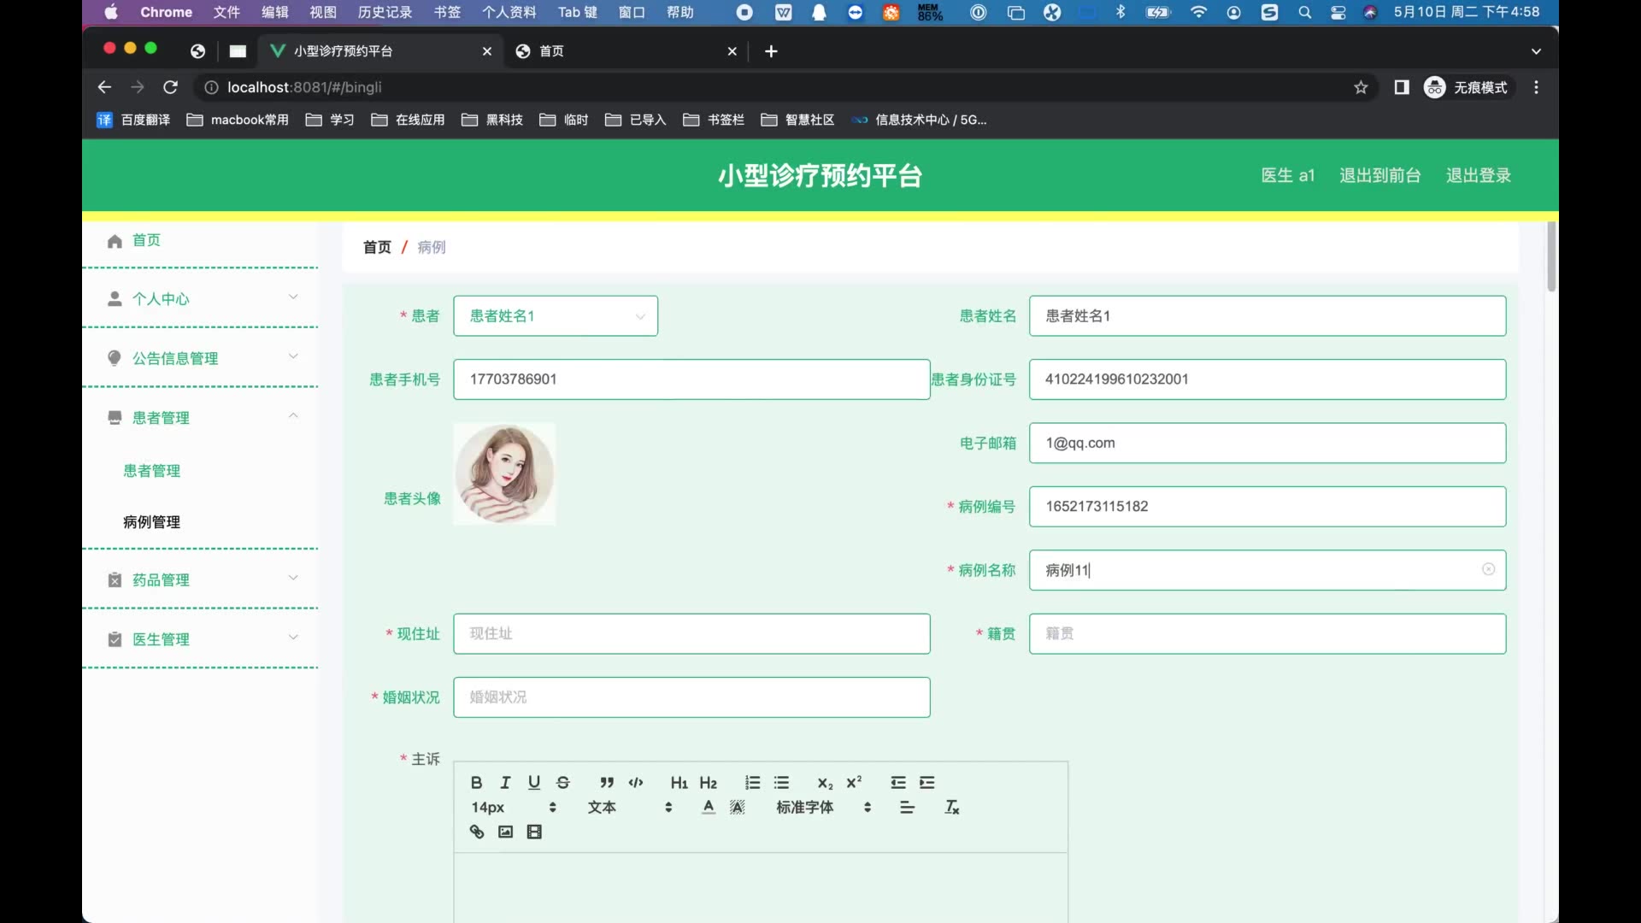
Task: Open the 病例管理 sidebar item
Action: click(x=152, y=522)
